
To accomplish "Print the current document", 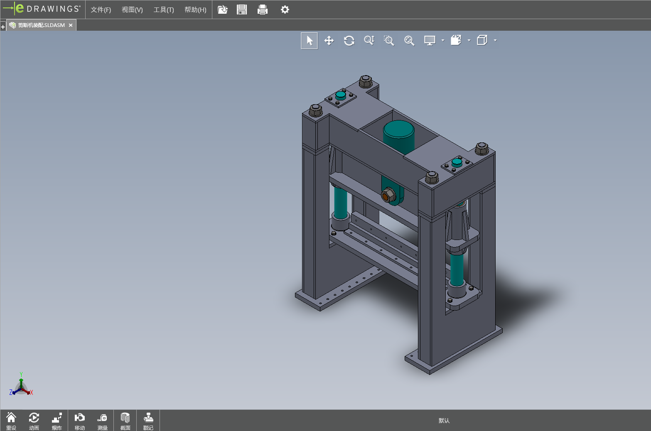I will click(x=263, y=10).
